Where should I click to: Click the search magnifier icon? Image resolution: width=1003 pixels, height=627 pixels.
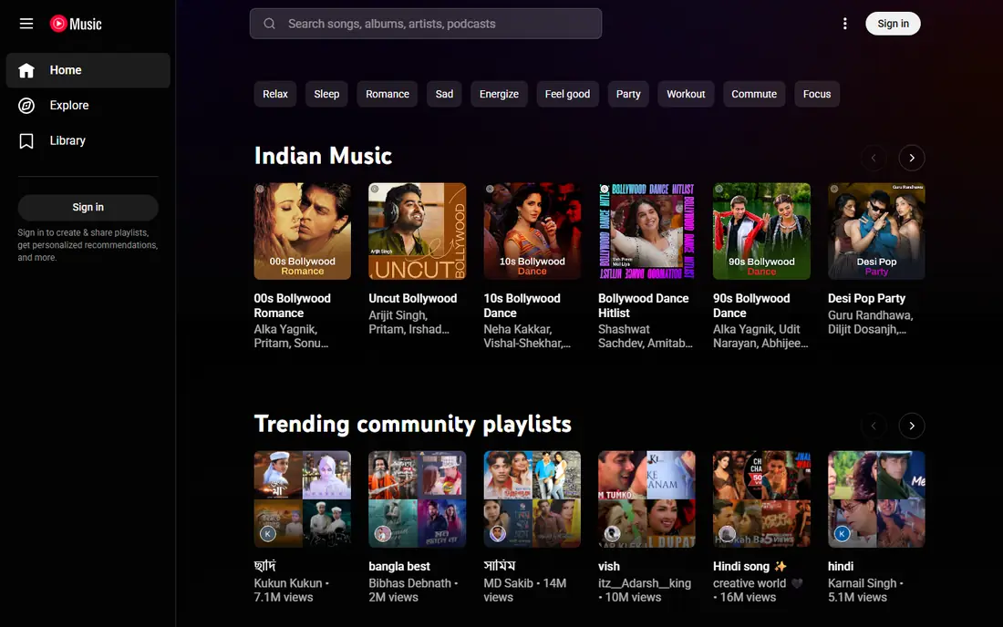pos(269,24)
